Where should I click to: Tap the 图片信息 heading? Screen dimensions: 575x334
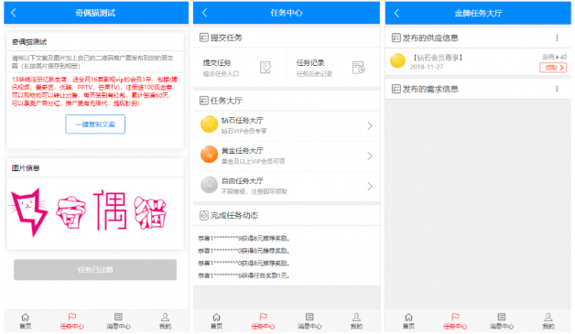[x=26, y=168]
